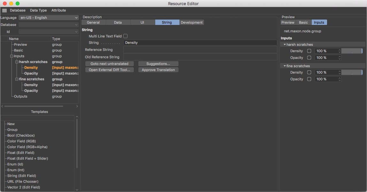Collapse the Inputs tree node
Image resolution: width=367 pixels, height=192 pixels.
coord(11,56)
